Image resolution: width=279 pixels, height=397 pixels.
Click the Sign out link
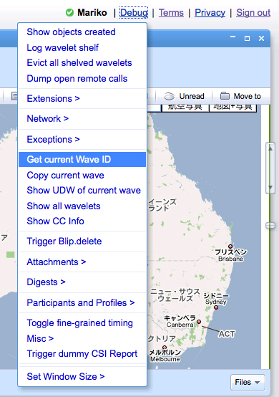pos(253,12)
